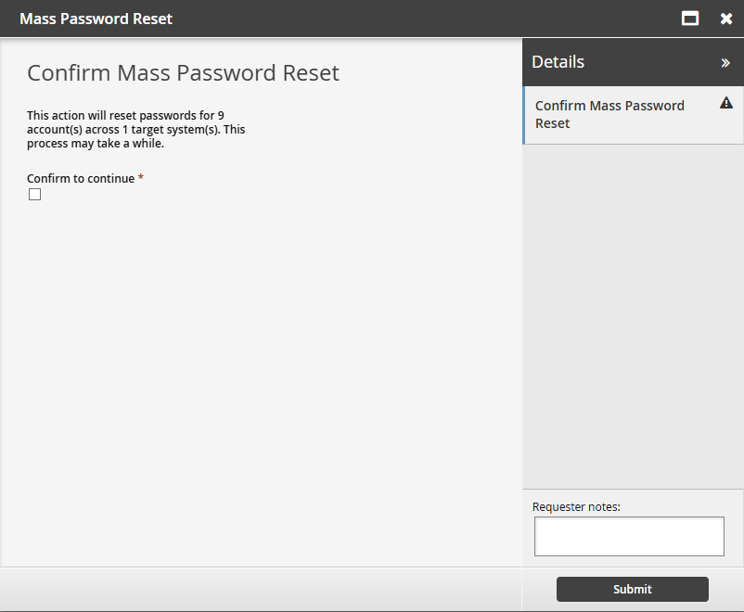The image size is (744, 612).
Task: Enable the confirmation checkbox below the warning text
Action: (x=34, y=194)
